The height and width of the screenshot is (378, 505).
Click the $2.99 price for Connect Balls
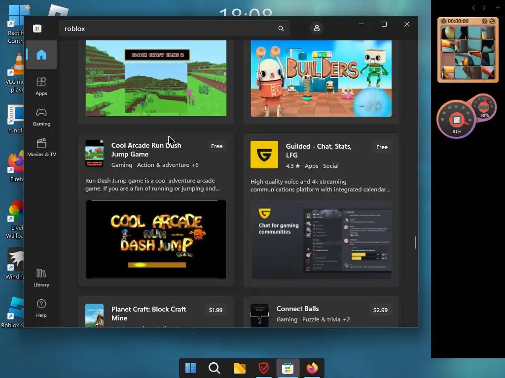pos(380,310)
